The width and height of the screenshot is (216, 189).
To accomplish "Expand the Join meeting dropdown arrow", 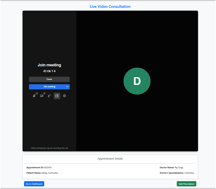I will [67, 87].
